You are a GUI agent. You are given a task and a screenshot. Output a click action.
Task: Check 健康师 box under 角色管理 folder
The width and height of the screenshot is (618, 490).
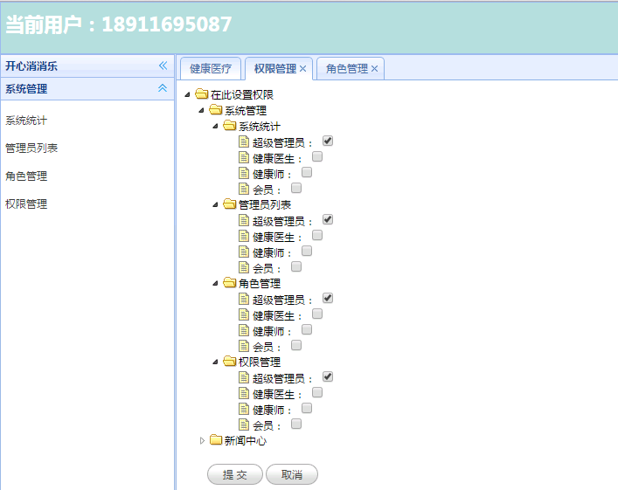pos(307,329)
